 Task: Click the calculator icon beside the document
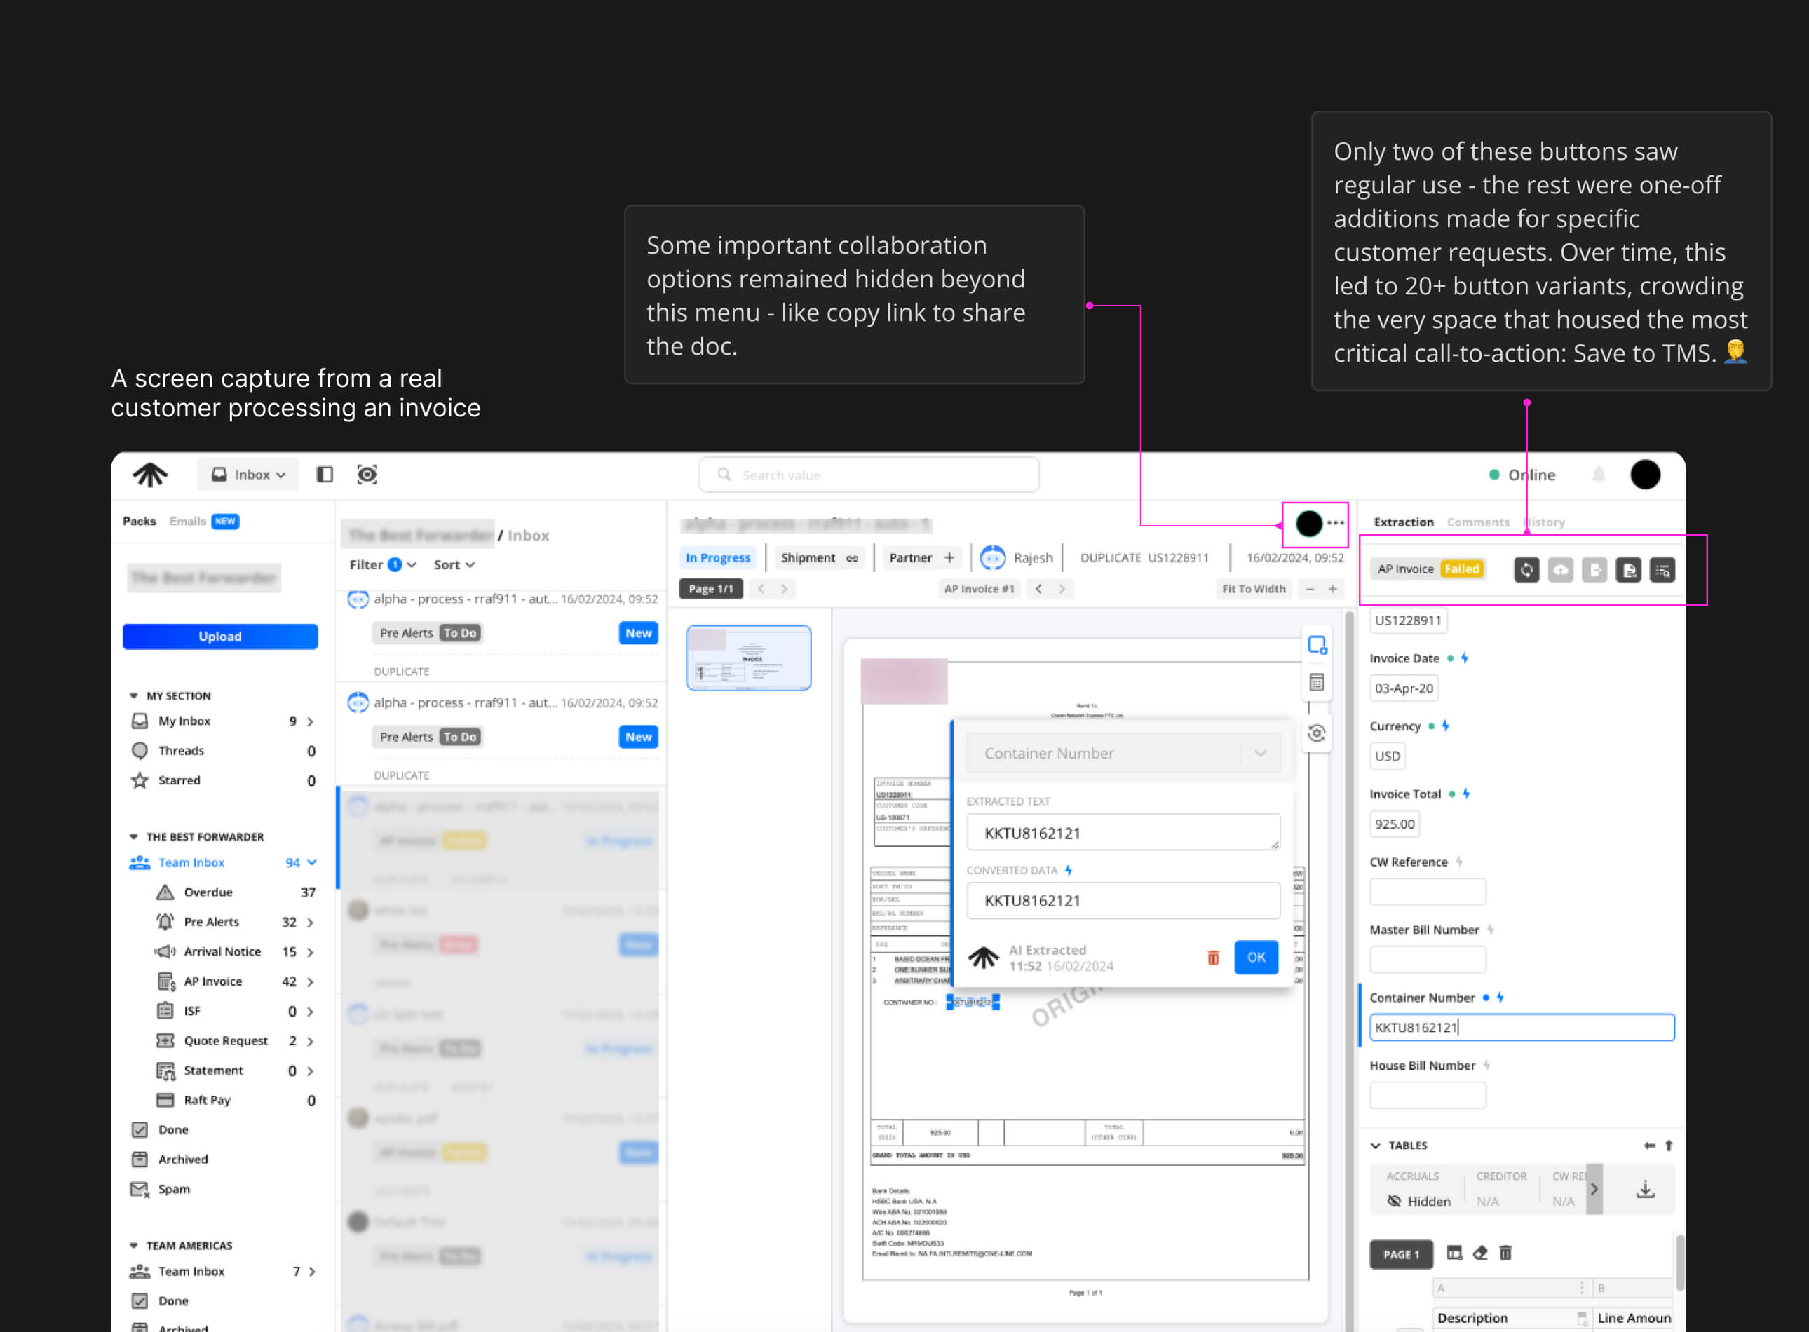coord(1316,682)
